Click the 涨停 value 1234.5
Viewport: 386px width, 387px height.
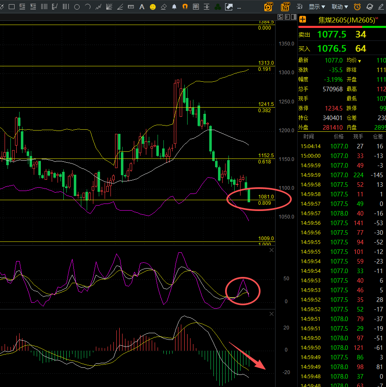pos(333,108)
